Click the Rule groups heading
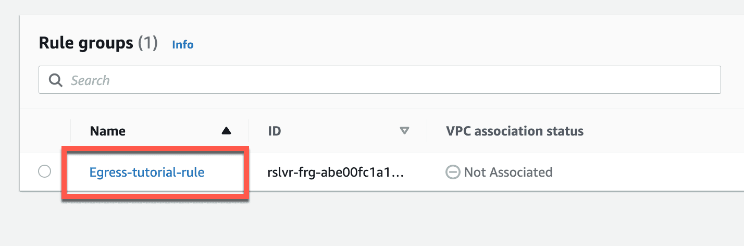 click(x=86, y=43)
